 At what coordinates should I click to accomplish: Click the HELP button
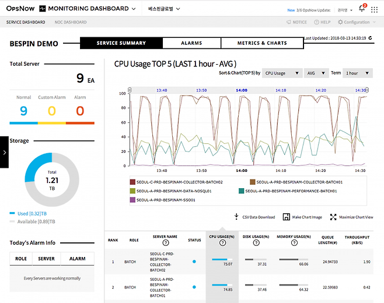coord(322,22)
